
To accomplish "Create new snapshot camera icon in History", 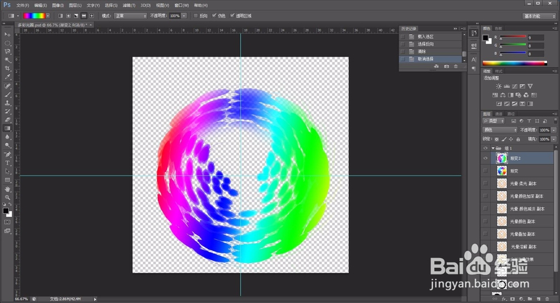I will coord(446,67).
